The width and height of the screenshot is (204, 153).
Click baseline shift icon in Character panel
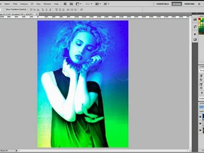pos(201,88)
